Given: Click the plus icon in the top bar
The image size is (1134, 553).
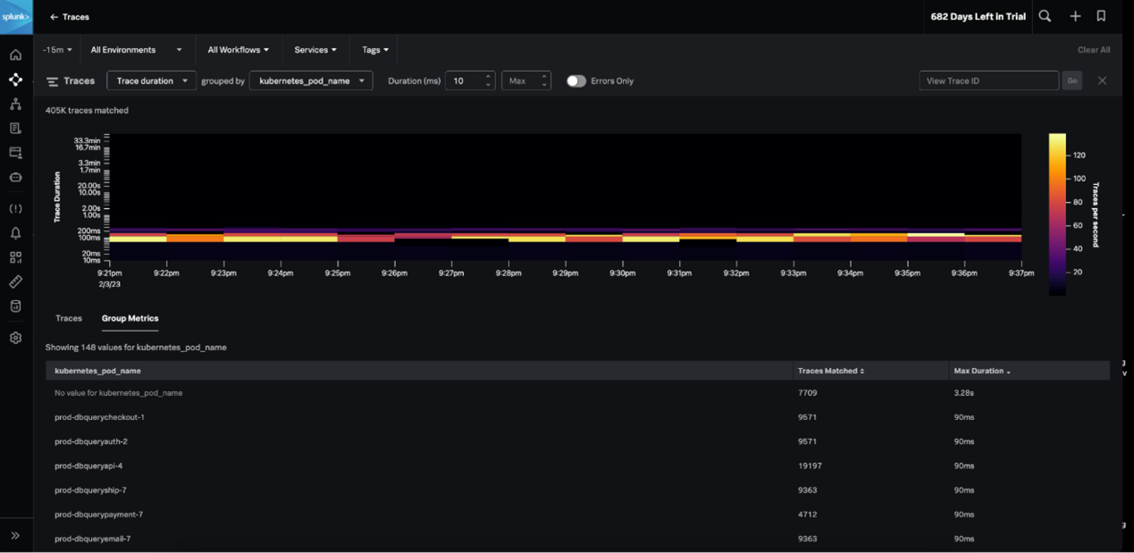Looking at the screenshot, I should click(1075, 16).
